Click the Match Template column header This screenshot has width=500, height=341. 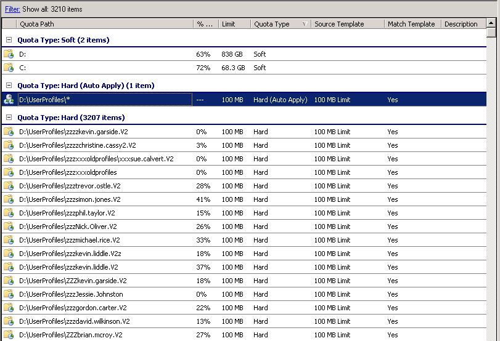411,24
